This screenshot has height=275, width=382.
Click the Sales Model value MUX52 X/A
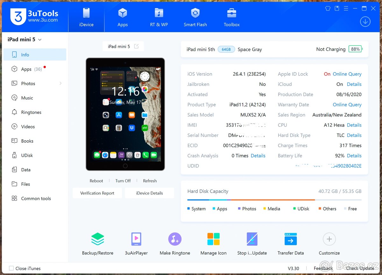pyautogui.click(x=253, y=115)
